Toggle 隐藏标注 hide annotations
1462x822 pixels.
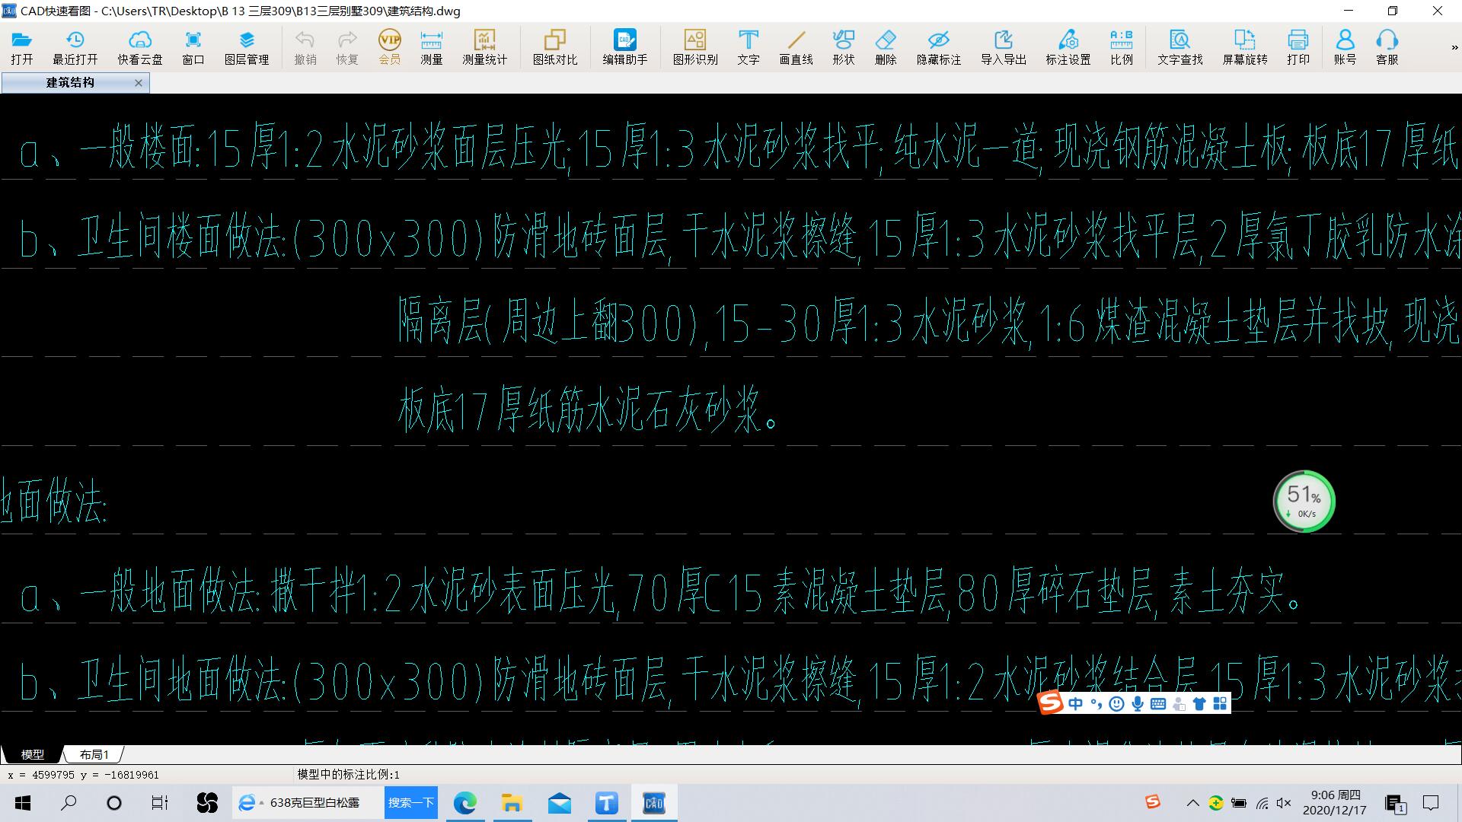[x=939, y=47]
